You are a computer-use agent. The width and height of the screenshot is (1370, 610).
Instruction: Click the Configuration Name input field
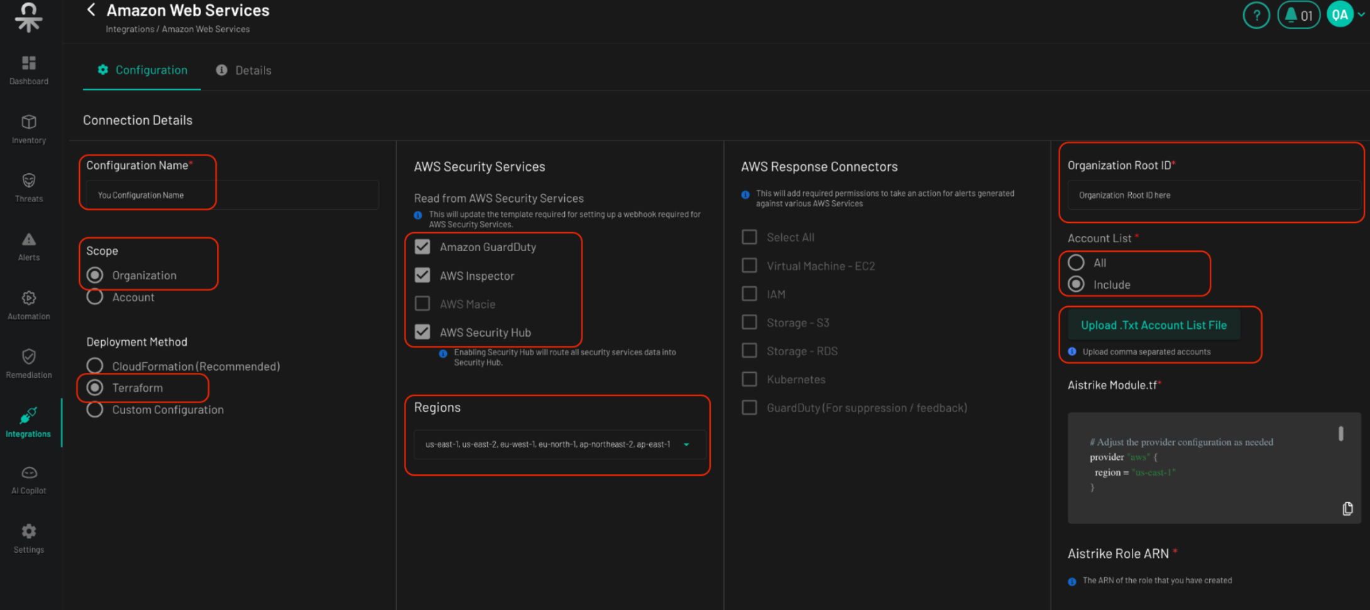tap(233, 195)
